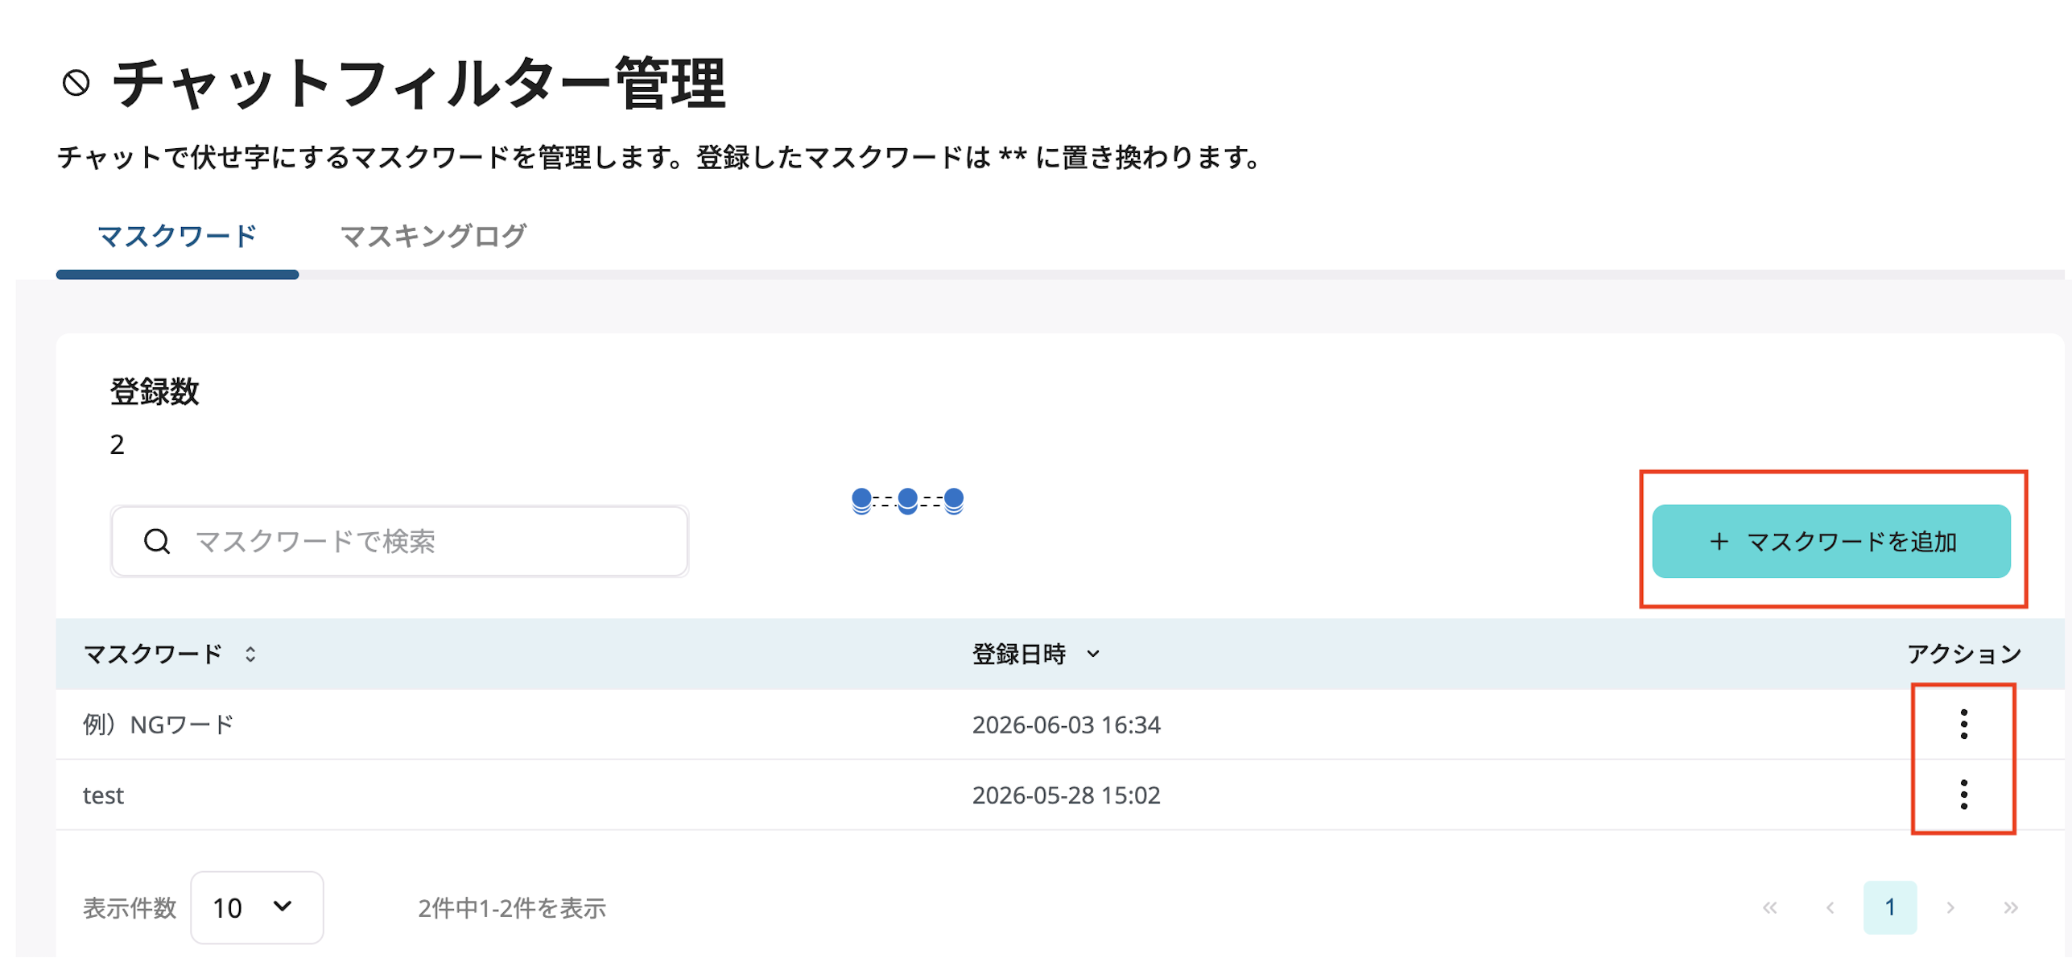Click the マスクワード column header
Screen dimensions: 2072x958
[153, 654]
